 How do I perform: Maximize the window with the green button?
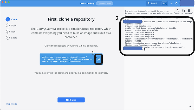click(9, 2)
